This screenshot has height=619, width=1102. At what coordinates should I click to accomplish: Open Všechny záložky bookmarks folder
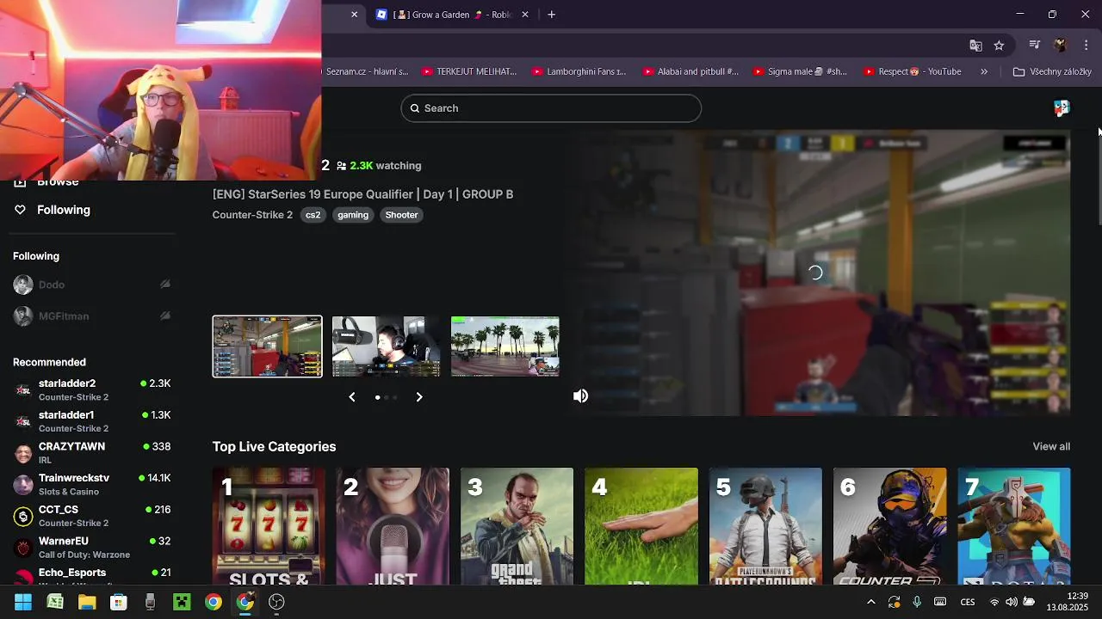tap(1052, 71)
